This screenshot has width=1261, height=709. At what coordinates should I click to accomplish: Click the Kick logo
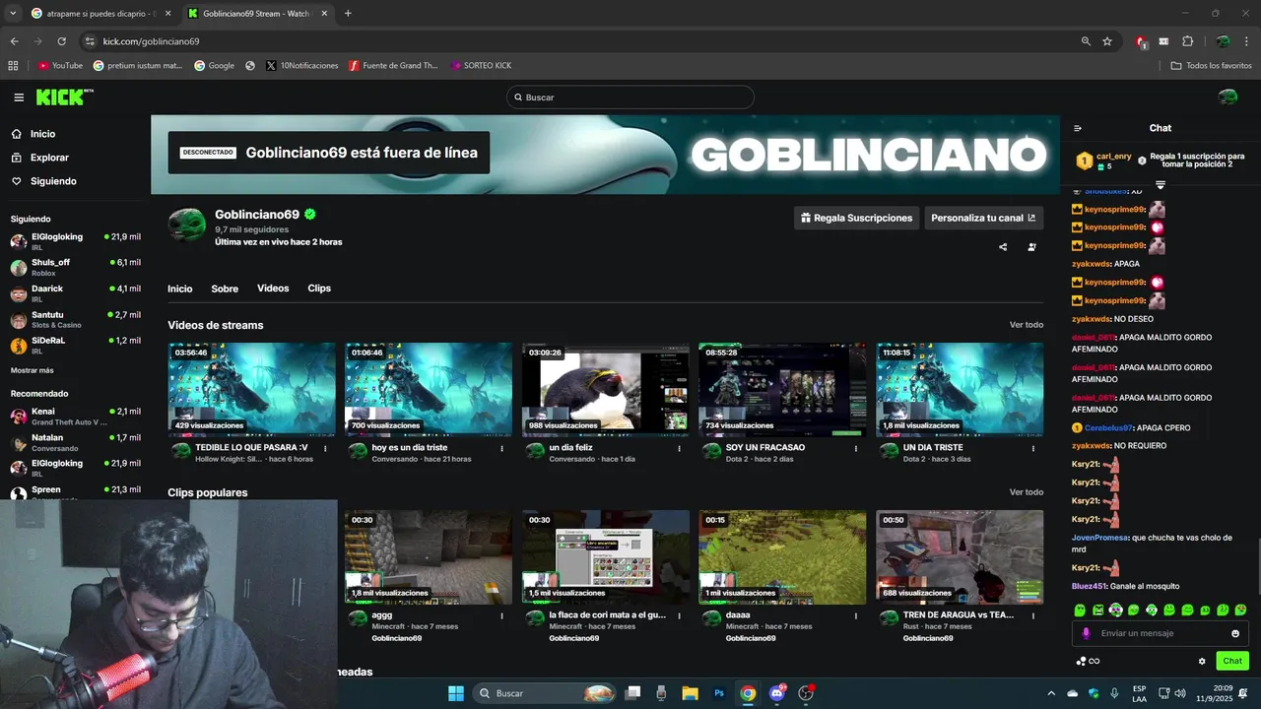(x=64, y=97)
